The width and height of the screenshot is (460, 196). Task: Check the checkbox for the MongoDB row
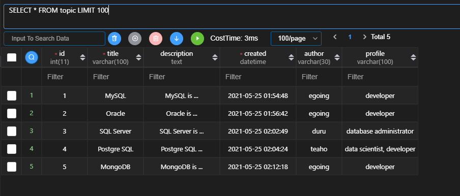coord(12,167)
